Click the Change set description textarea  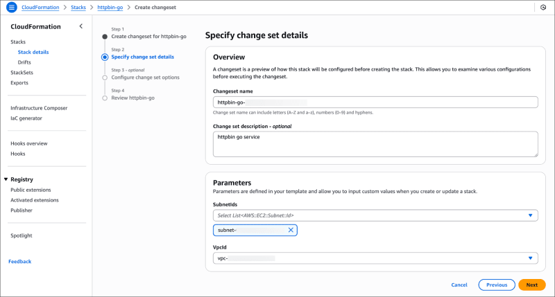click(375, 144)
